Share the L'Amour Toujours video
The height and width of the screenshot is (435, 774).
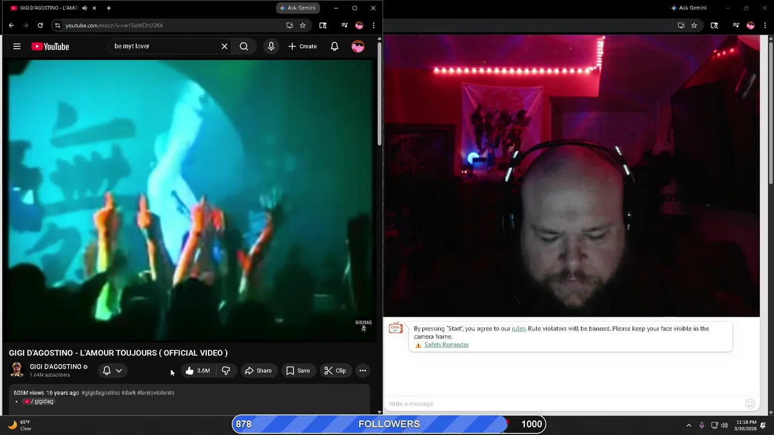[x=258, y=370]
